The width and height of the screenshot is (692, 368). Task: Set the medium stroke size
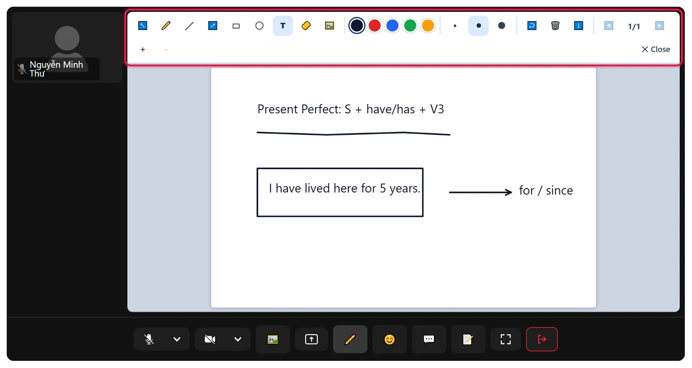pyautogui.click(x=478, y=26)
